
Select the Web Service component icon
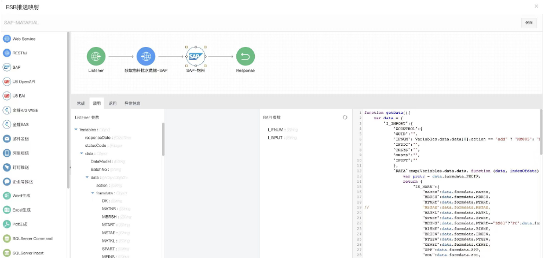click(7, 39)
